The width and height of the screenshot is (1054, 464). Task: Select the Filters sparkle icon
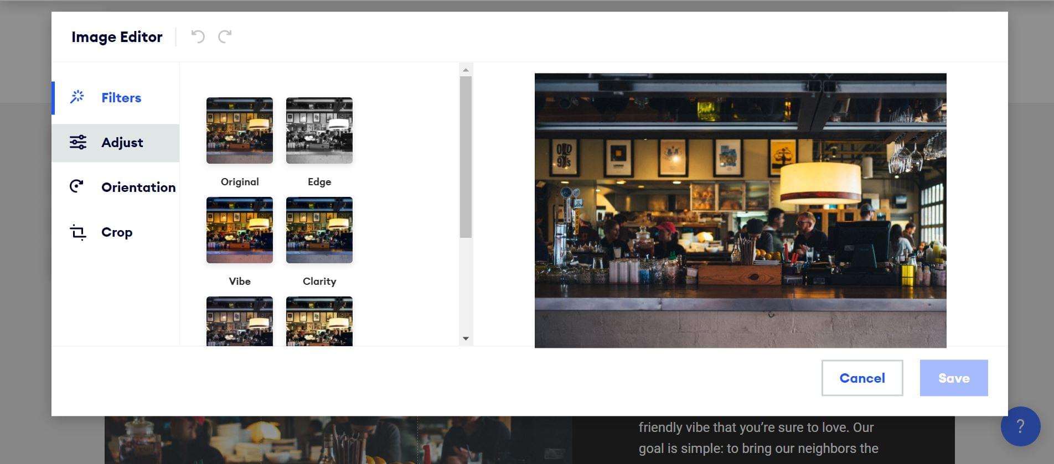(x=77, y=97)
